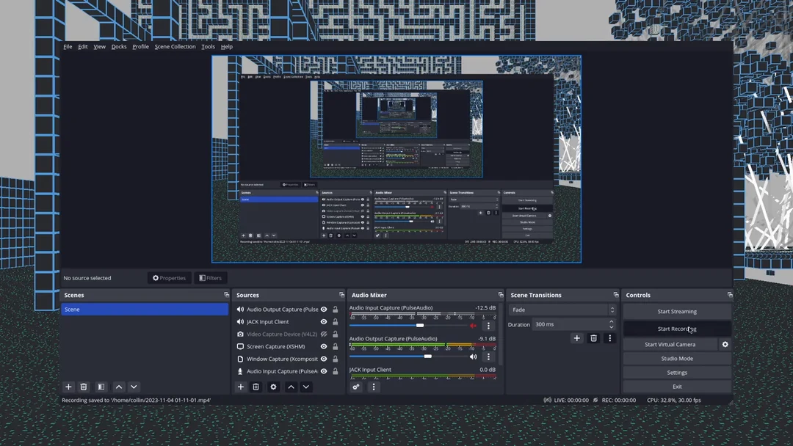Click the Start Streaming button
Screen dimensions: 793x446
(677, 311)
